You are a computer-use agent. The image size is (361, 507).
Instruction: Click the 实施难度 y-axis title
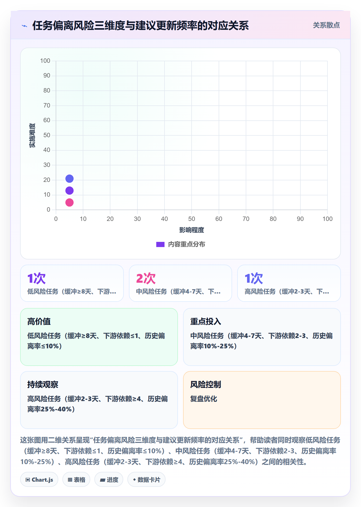tap(32, 135)
